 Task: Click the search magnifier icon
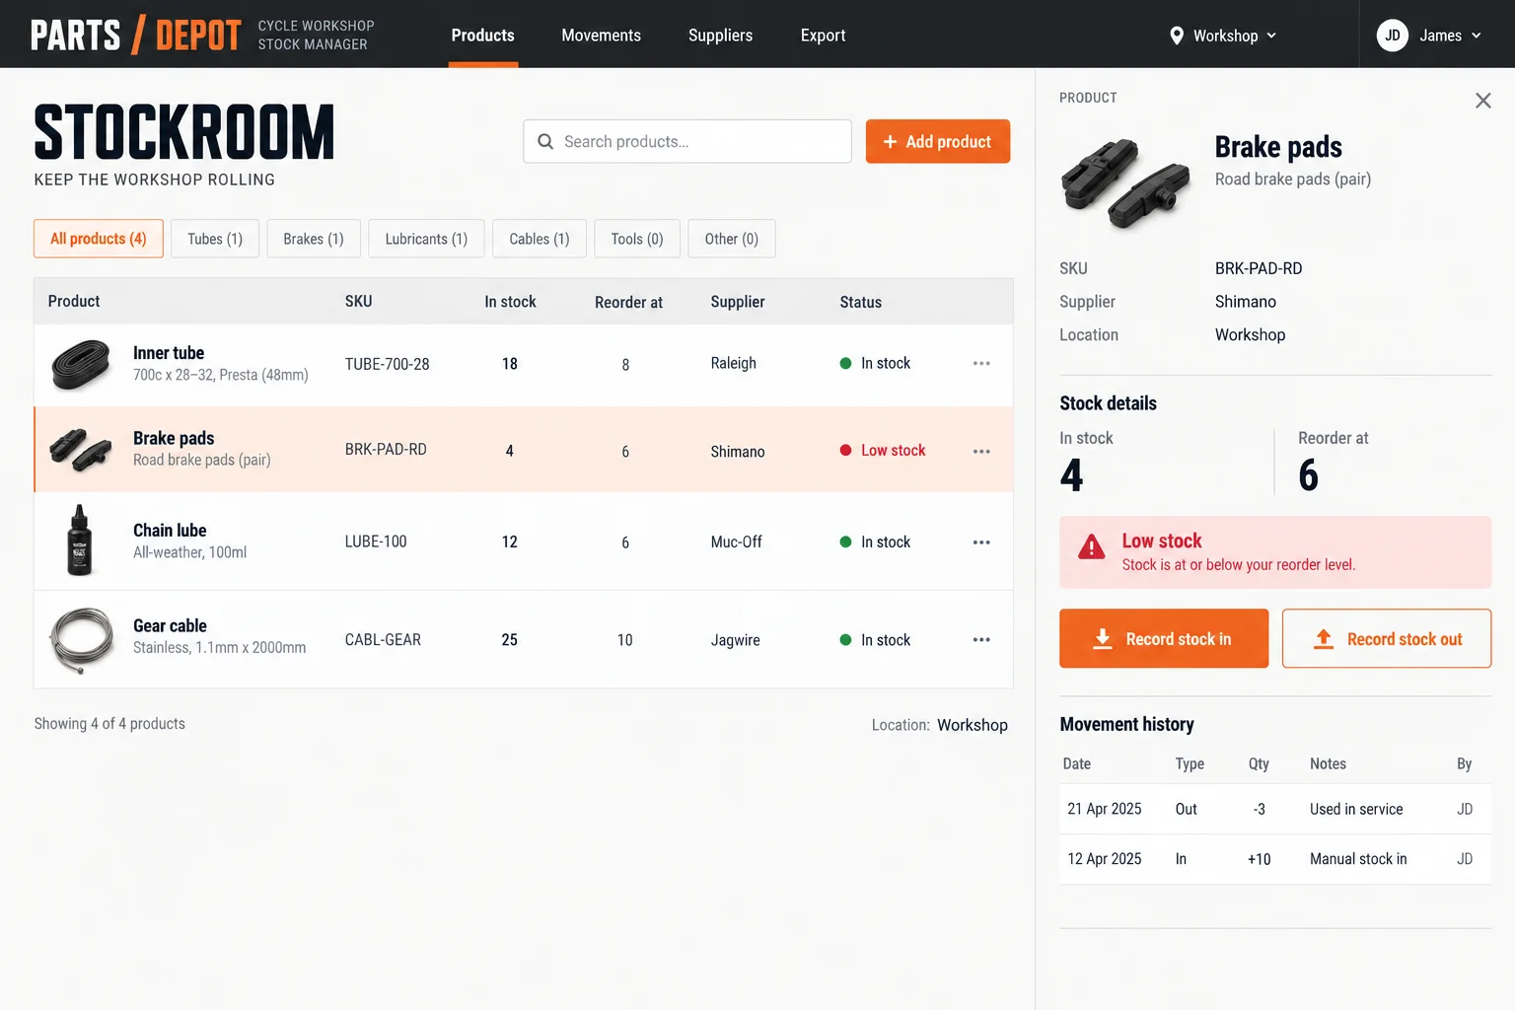(x=545, y=142)
